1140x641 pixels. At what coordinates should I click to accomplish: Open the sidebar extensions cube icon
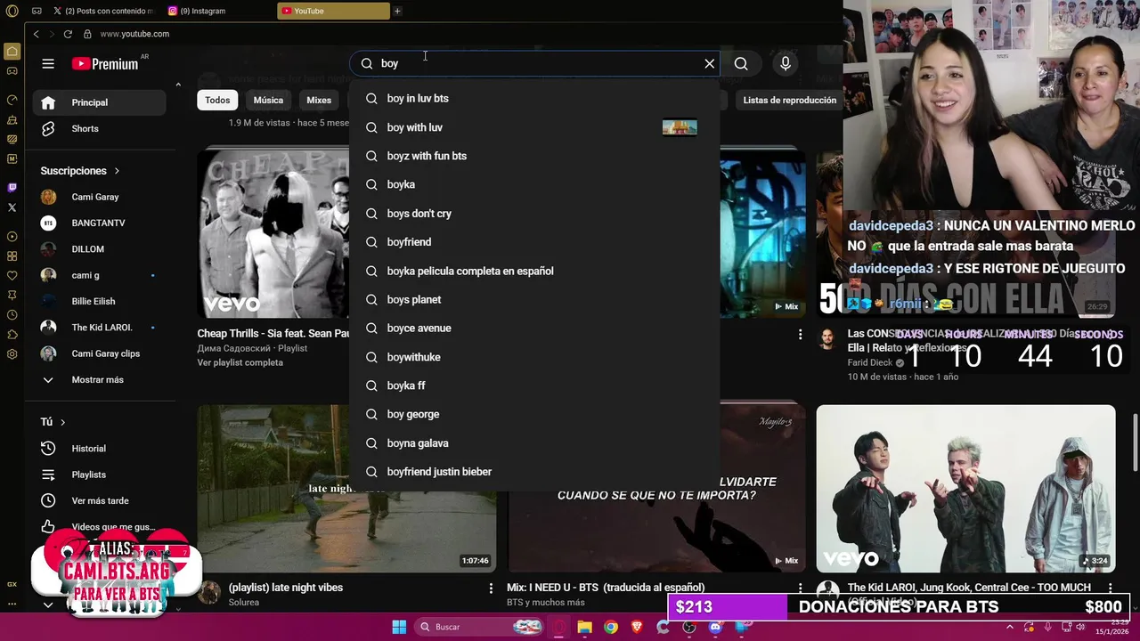point(12,334)
